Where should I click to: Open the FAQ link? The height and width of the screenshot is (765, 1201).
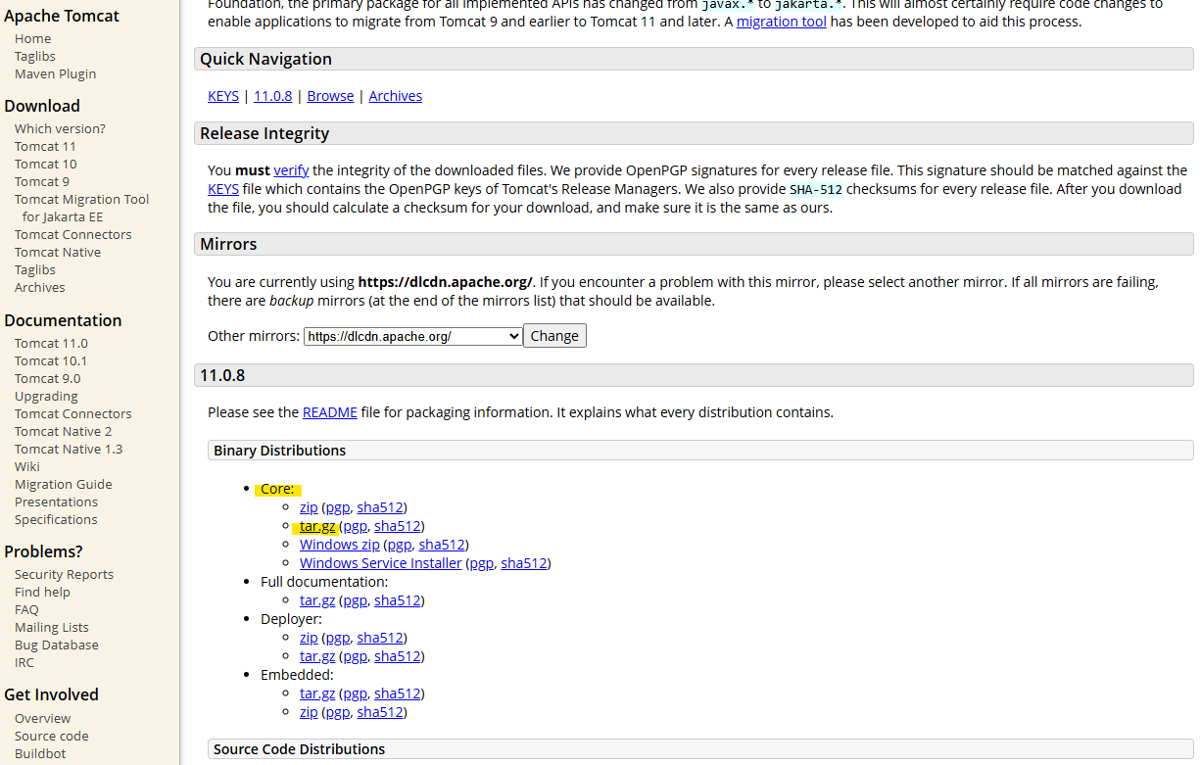(26, 609)
